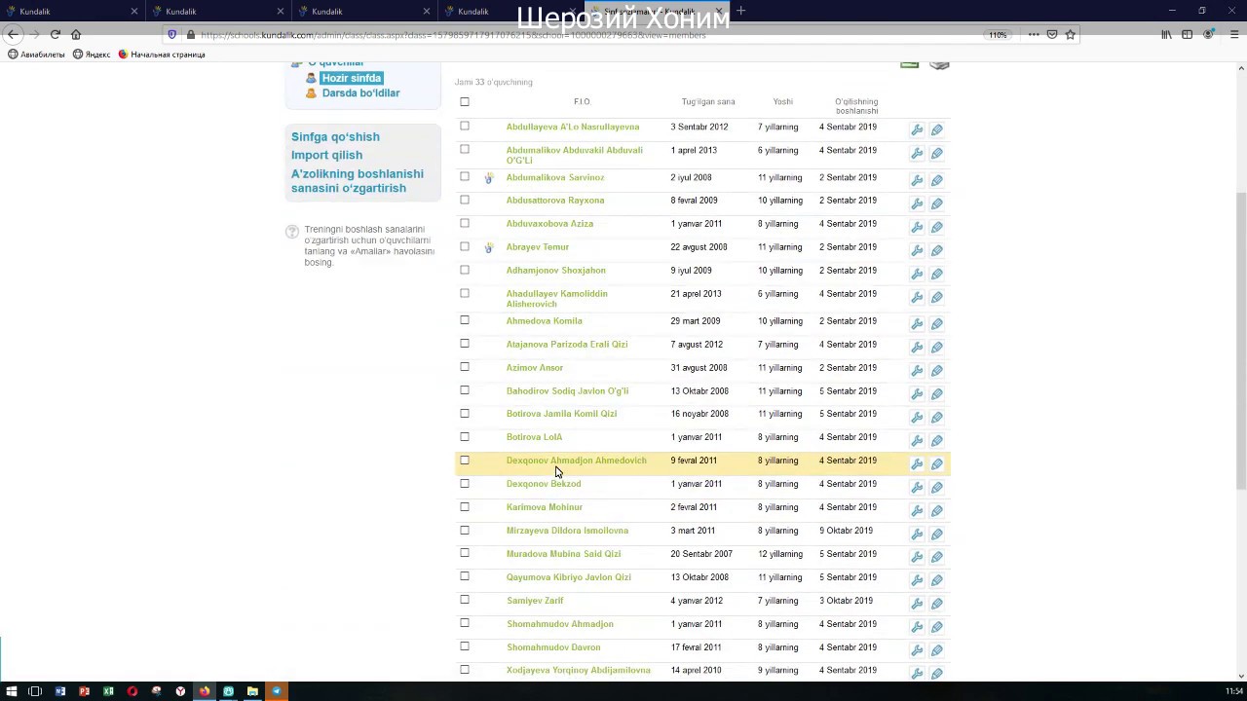
Task: Click edit pencil for Bahodirov Sodiq Javlon O'g'li
Action: (x=936, y=394)
